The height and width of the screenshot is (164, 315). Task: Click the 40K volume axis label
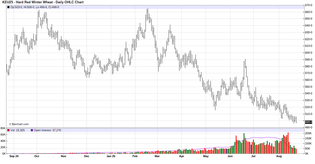click(x=3, y=141)
